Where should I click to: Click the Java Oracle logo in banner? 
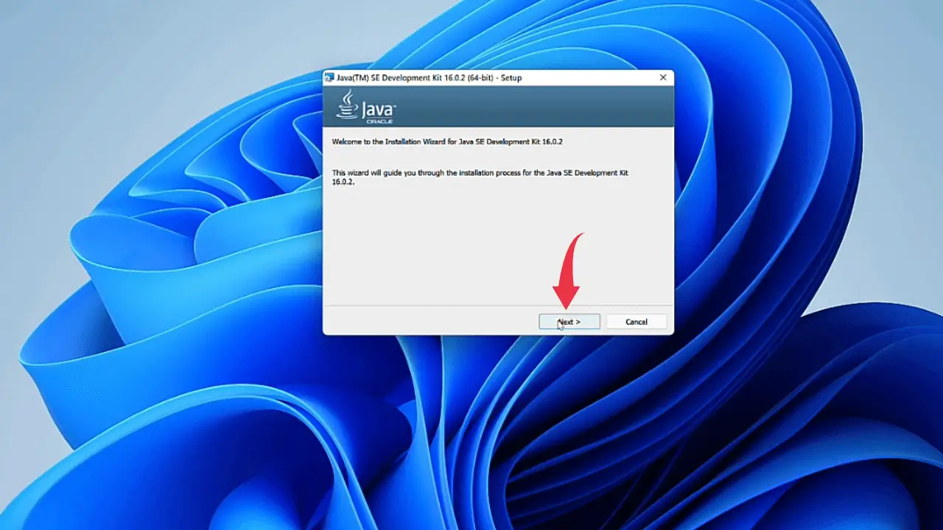pos(366,107)
